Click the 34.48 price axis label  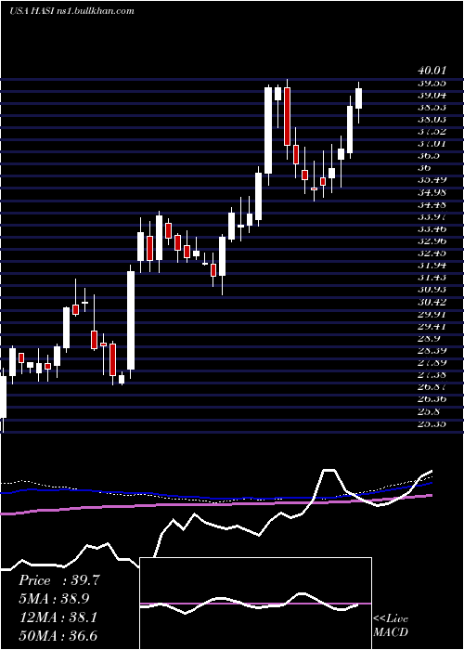(x=432, y=204)
